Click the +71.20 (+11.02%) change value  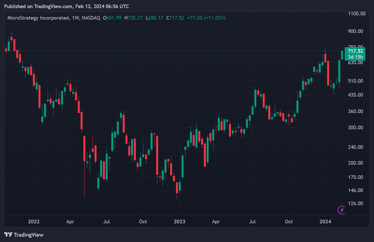pyautogui.click(x=206, y=18)
